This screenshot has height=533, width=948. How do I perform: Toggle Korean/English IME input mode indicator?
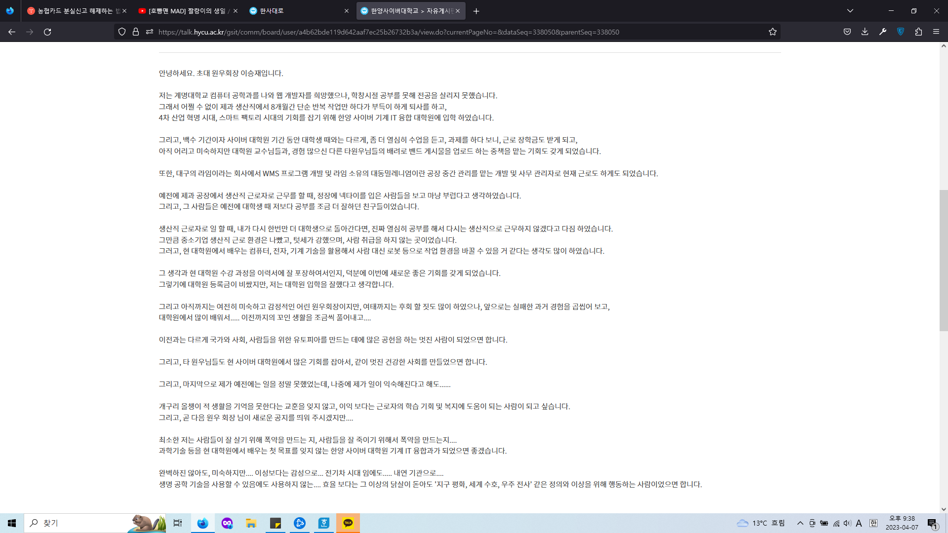[x=873, y=523]
